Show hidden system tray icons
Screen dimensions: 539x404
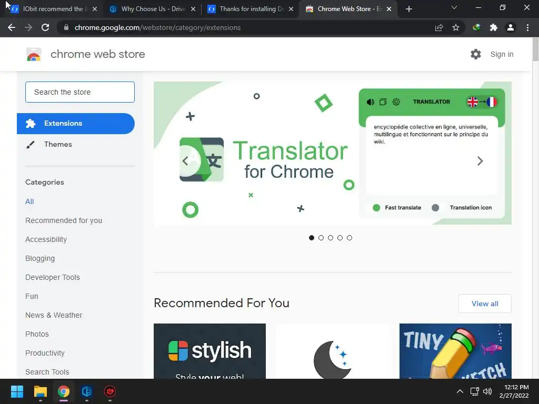(460, 391)
